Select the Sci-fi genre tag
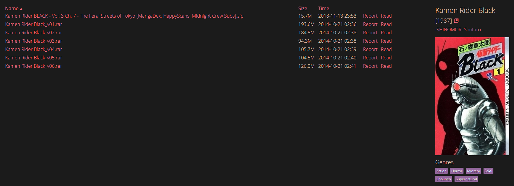The height and width of the screenshot is (186, 514). 488,171
